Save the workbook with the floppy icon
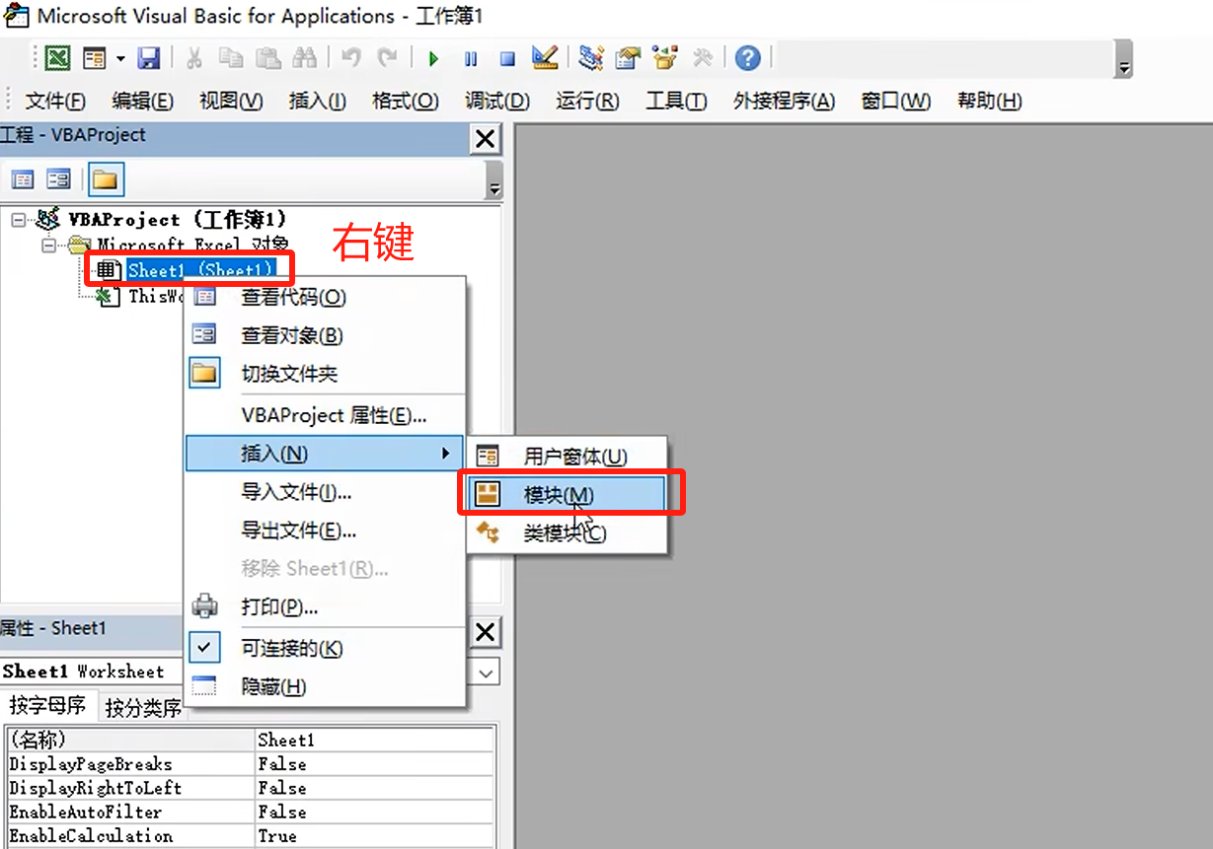 (x=148, y=58)
